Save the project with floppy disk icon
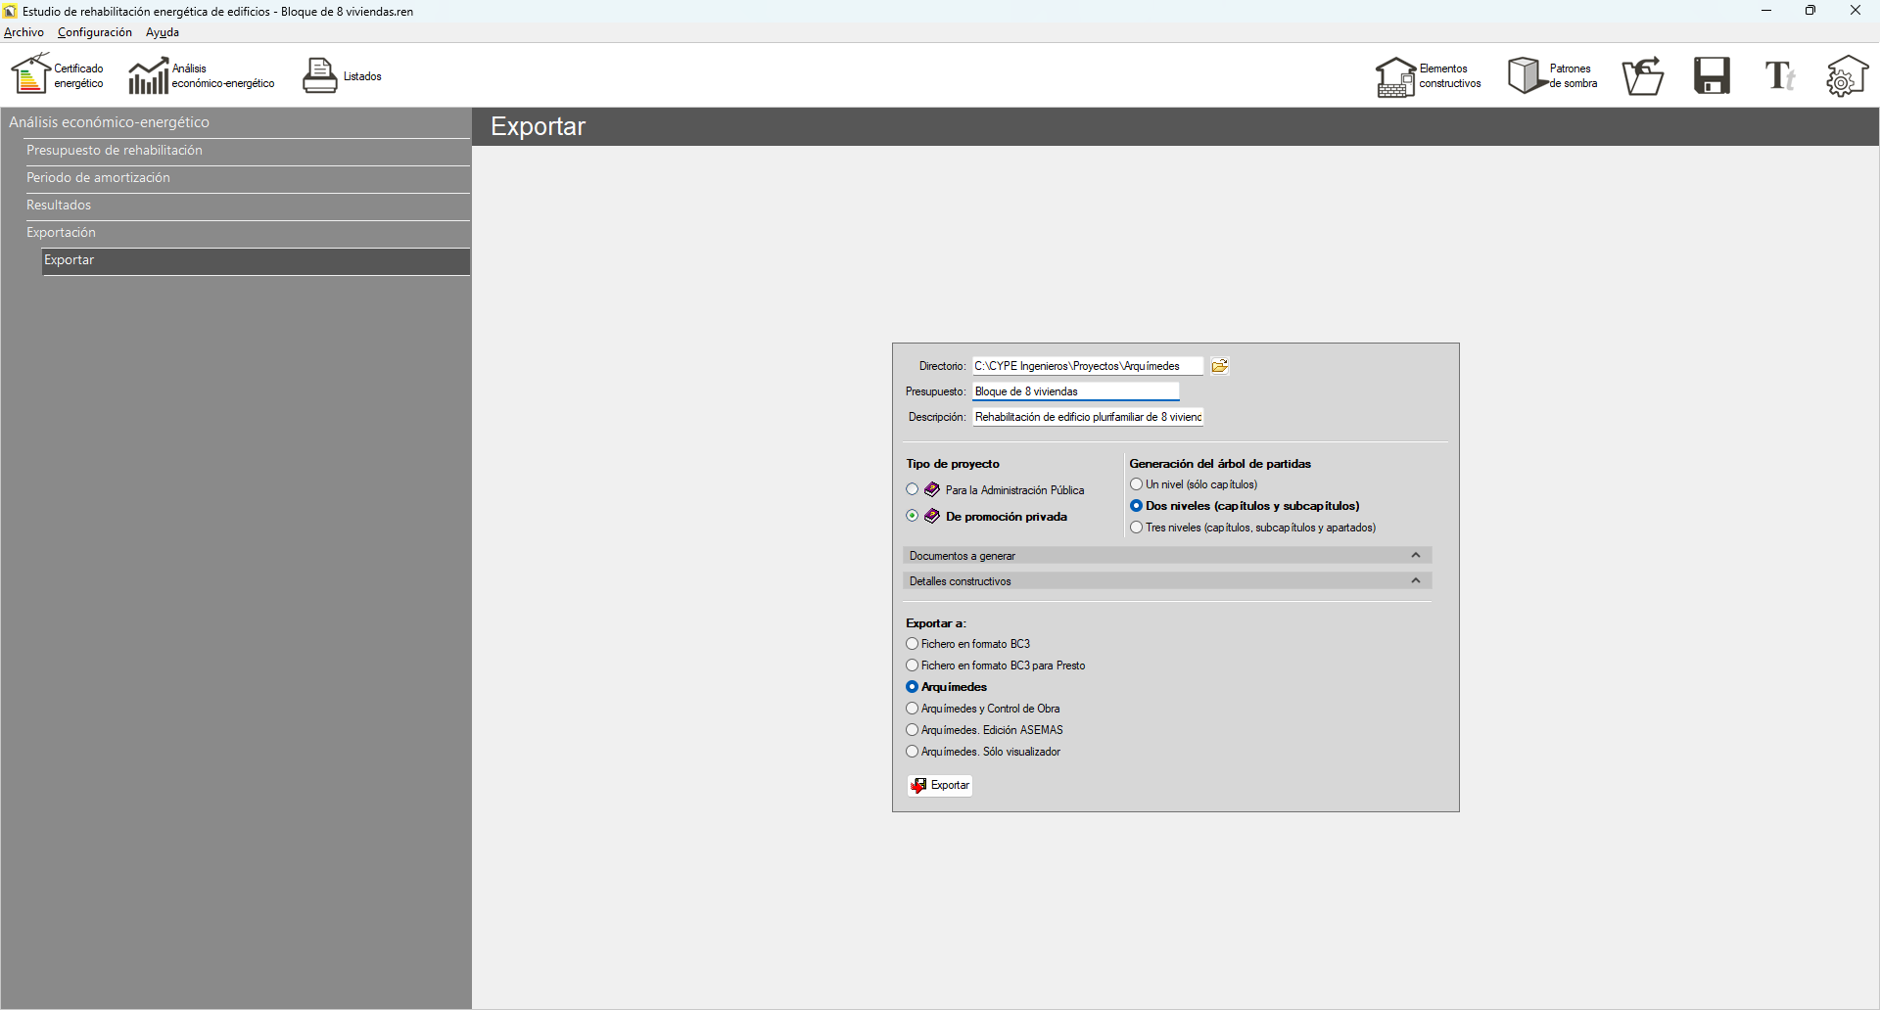 pos(1713,75)
